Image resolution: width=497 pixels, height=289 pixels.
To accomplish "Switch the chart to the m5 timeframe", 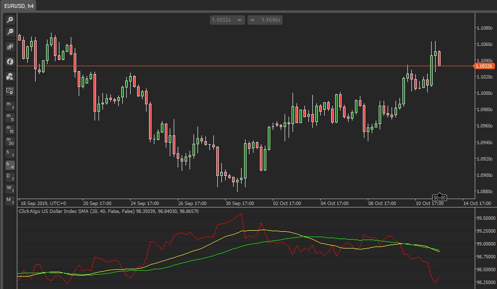I will [x=9, y=117].
